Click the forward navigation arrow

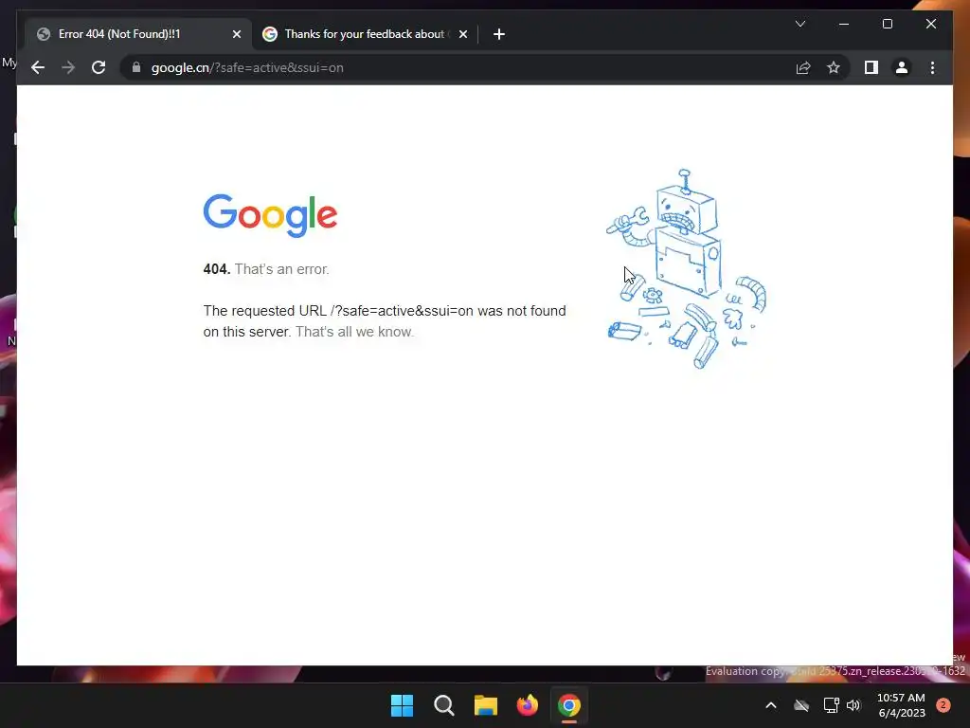[68, 67]
